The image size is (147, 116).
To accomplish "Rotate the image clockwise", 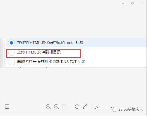I will 77,107.
